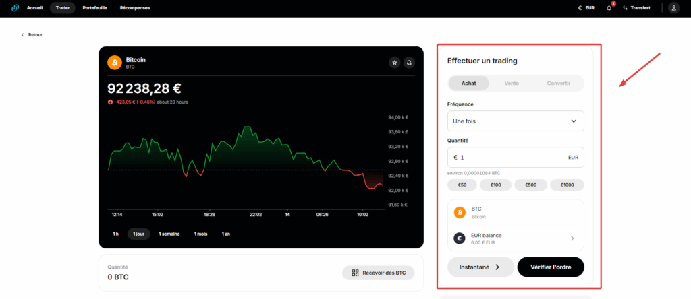Set chart range to 1 an
The height and width of the screenshot is (299, 691).
[x=225, y=234]
